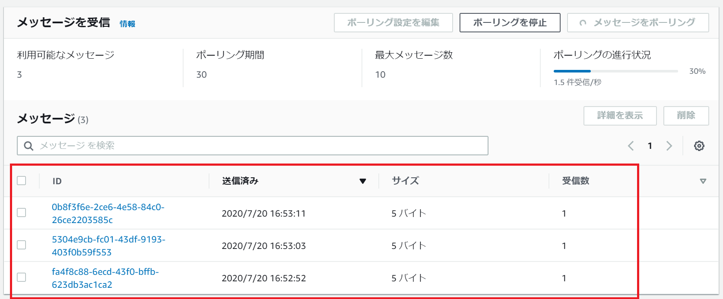Click the 詳細を表示 button
The width and height of the screenshot is (723, 299).
620,116
